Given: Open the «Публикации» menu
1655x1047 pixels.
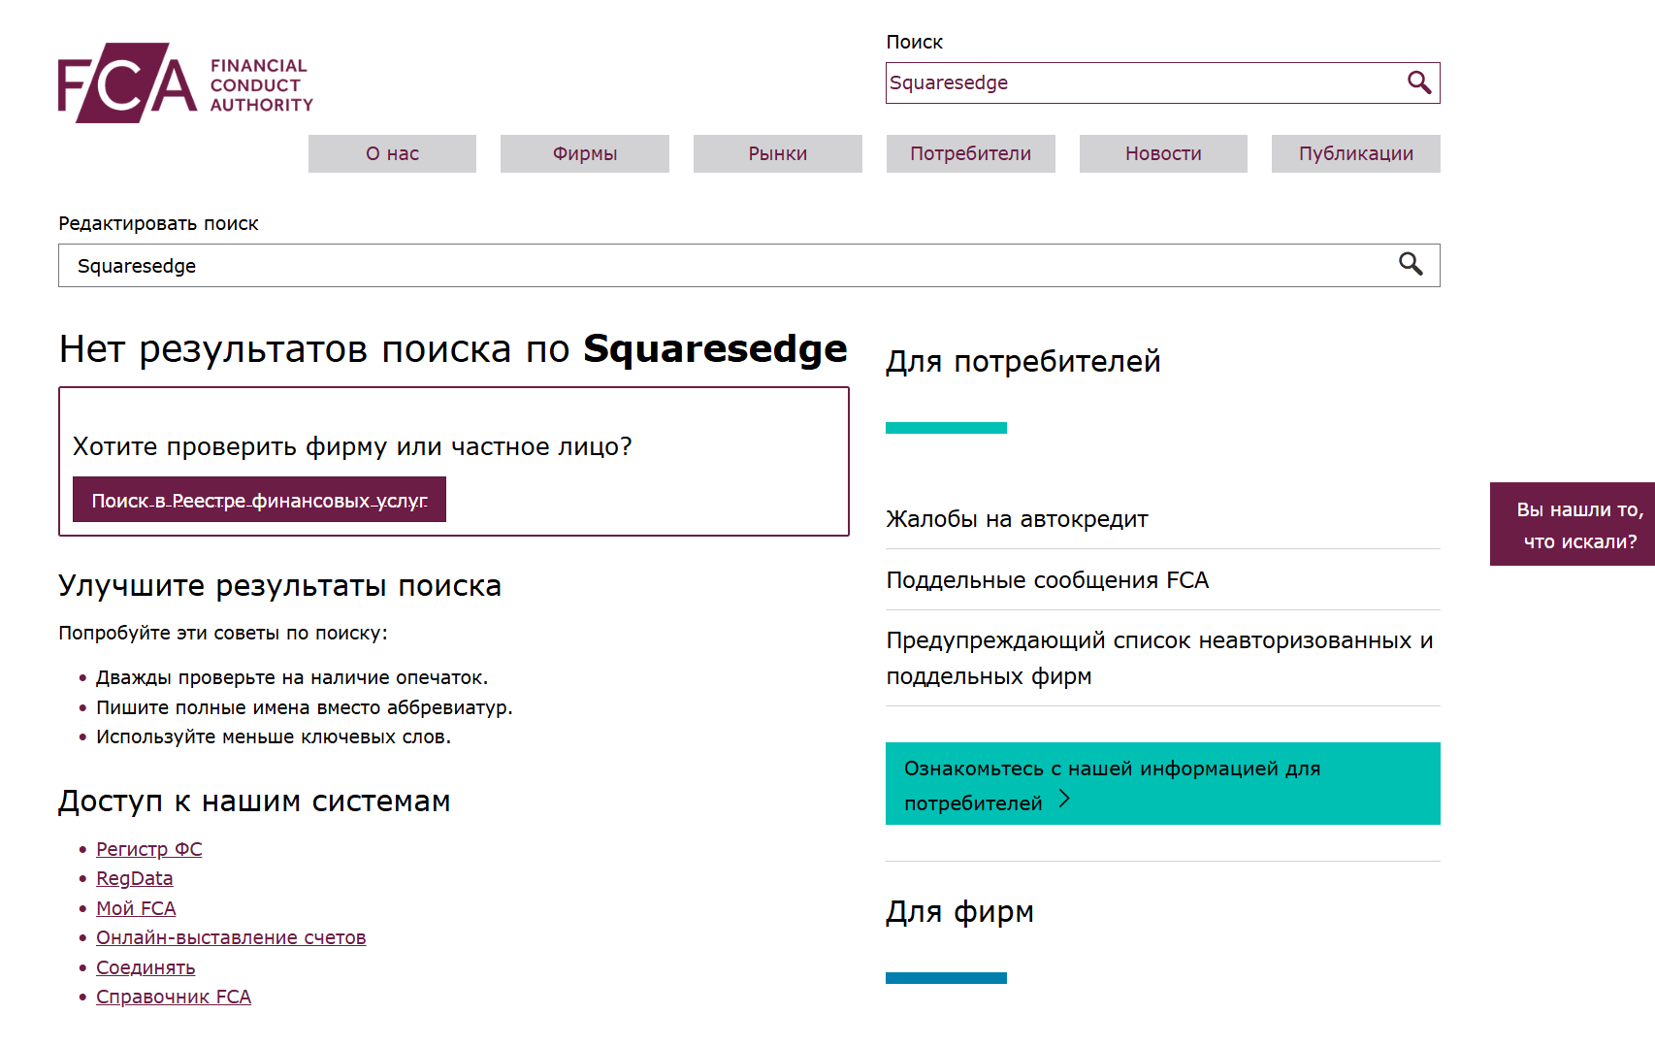Looking at the screenshot, I should tap(1355, 154).
